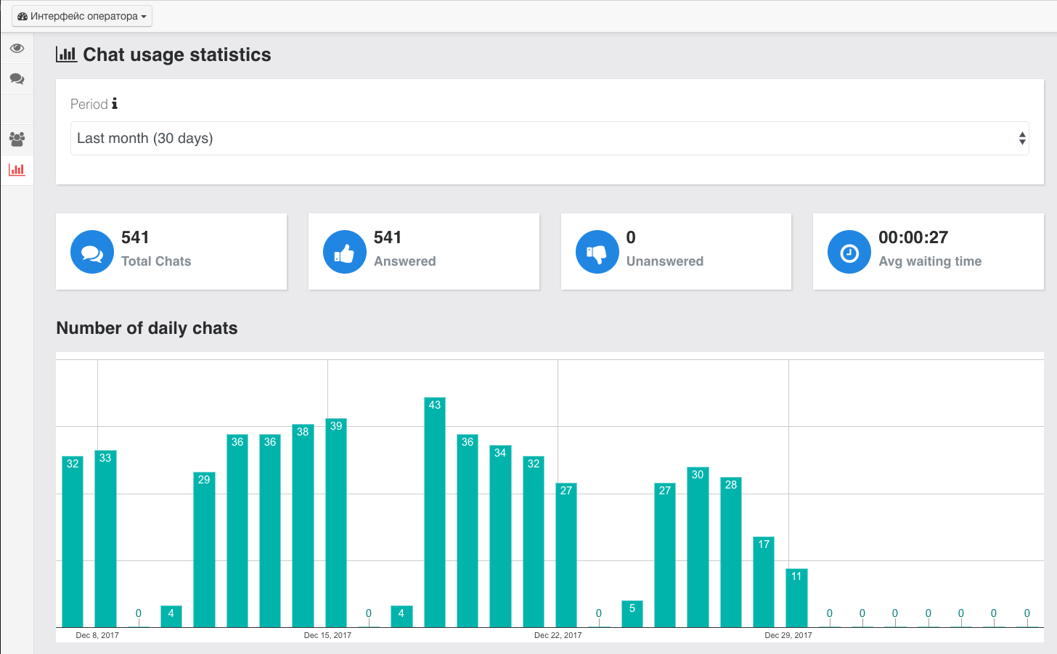1057x654 pixels.
Task: Click the Dec 29, 2017 axis label
Action: (788, 635)
